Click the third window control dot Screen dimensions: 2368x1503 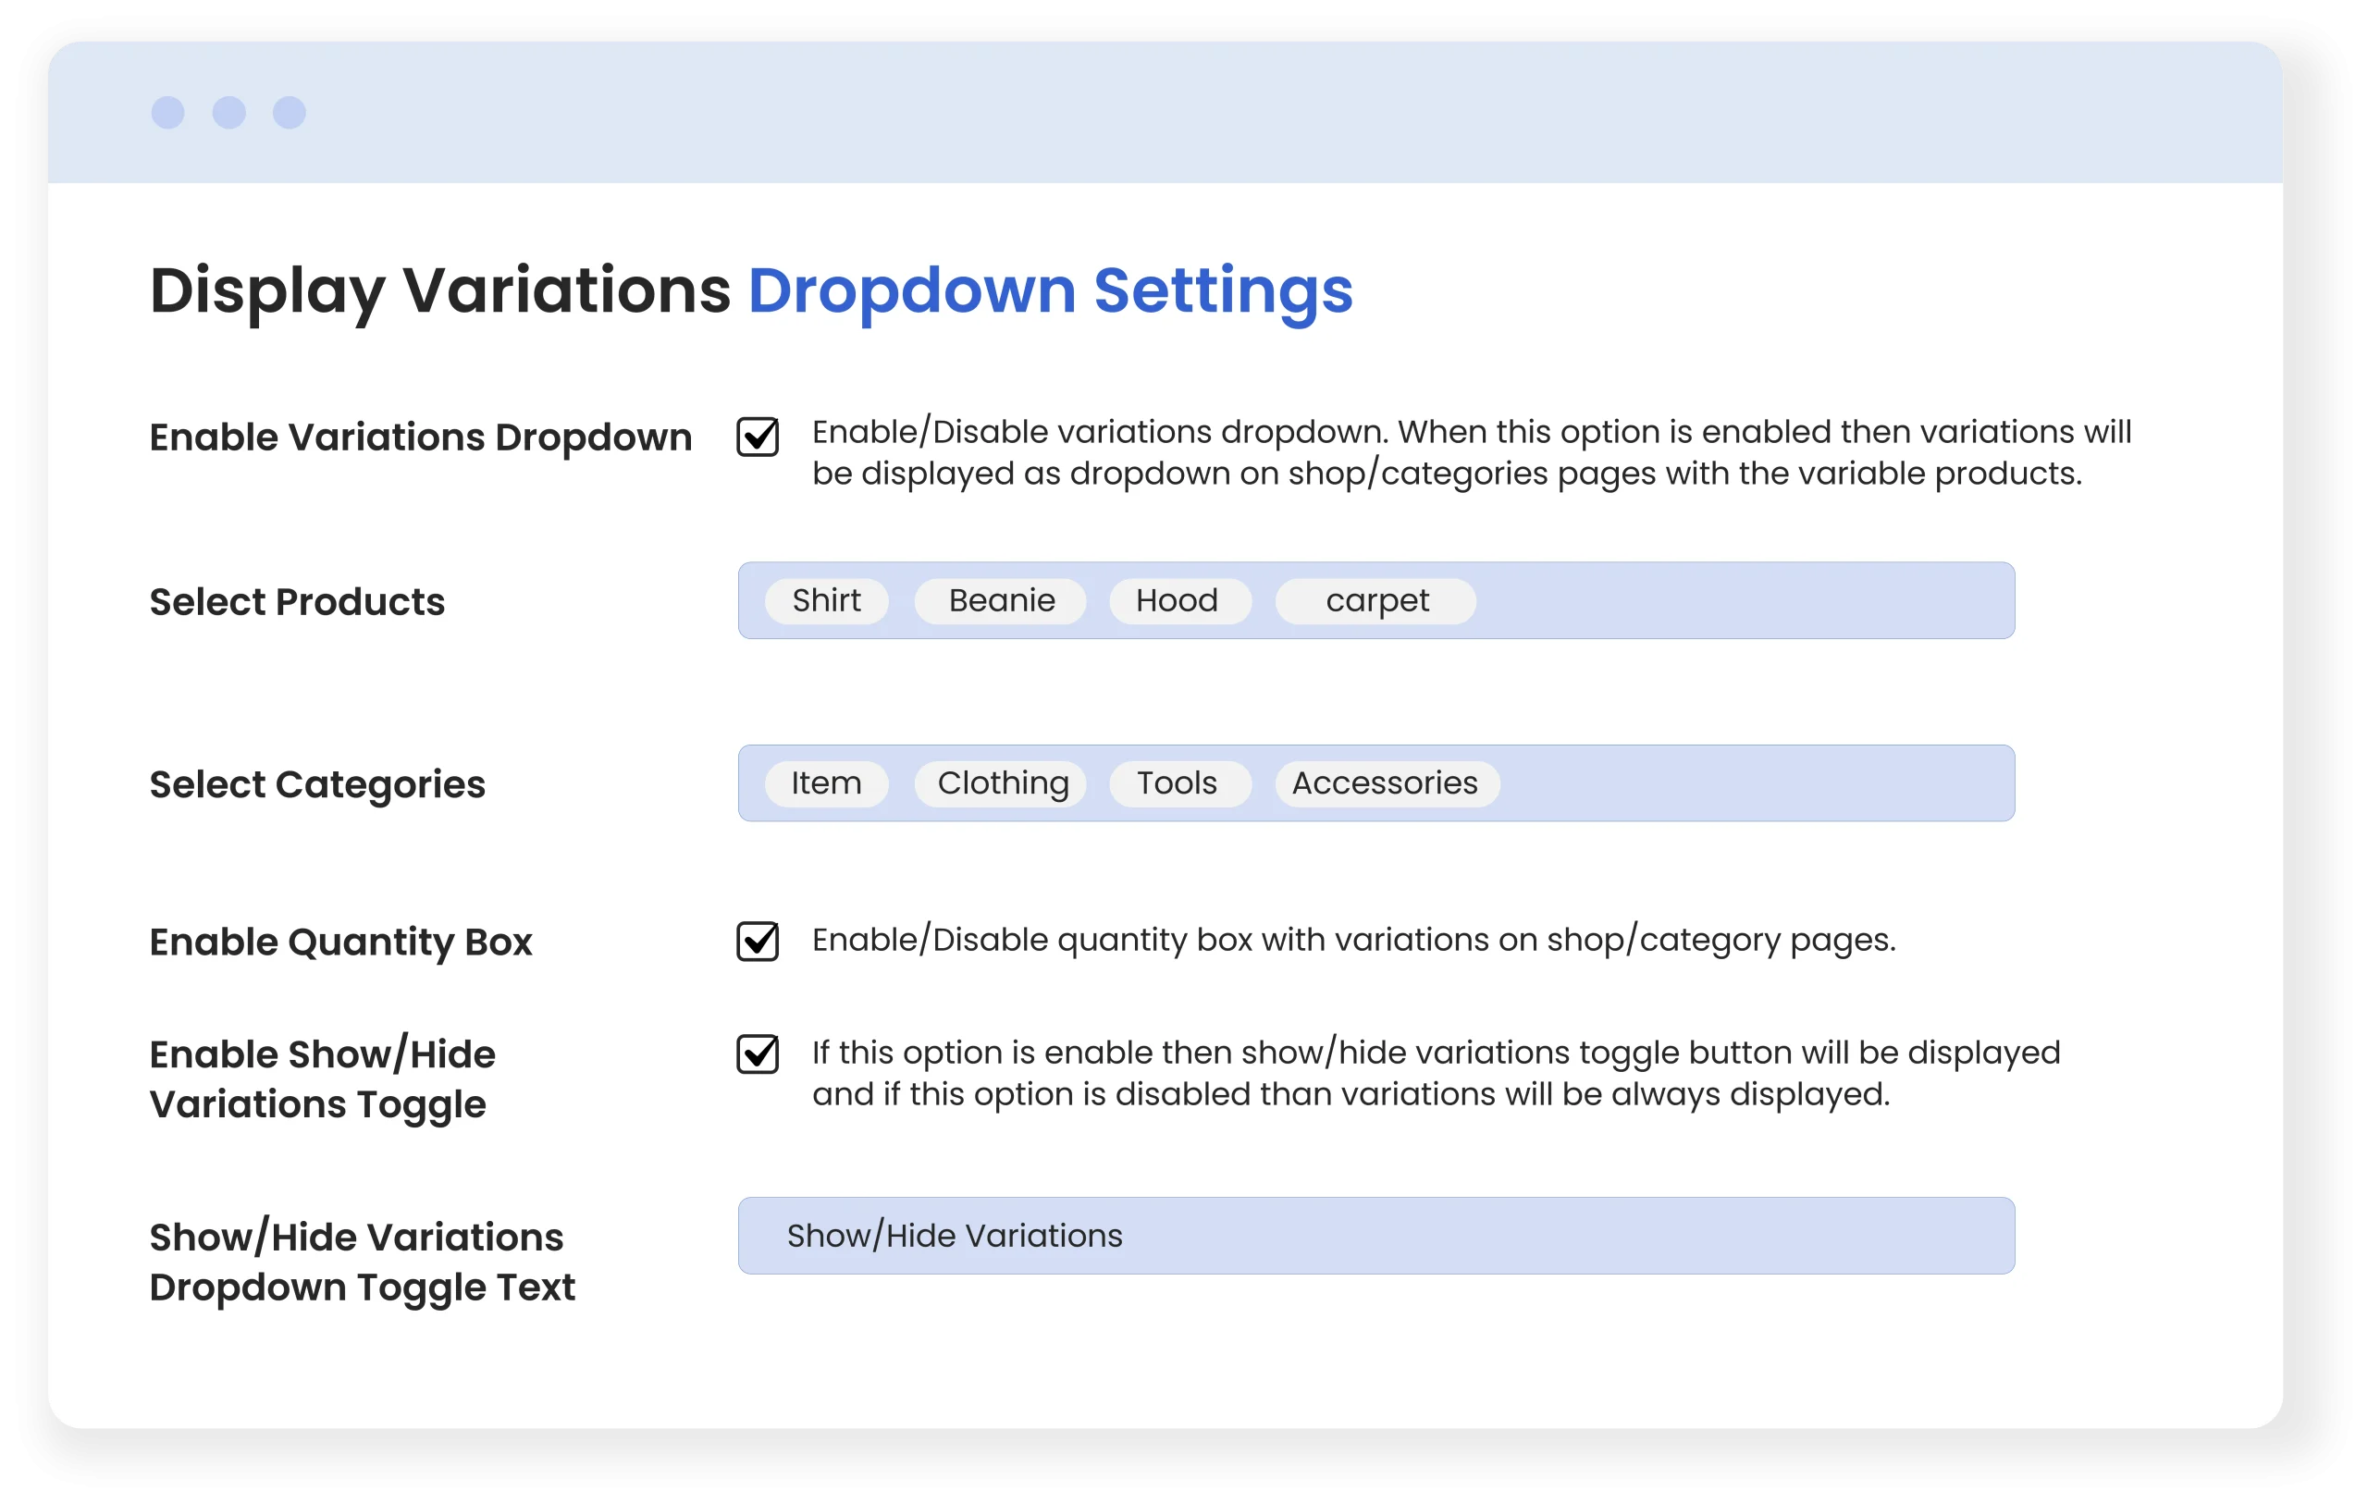(x=290, y=112)
